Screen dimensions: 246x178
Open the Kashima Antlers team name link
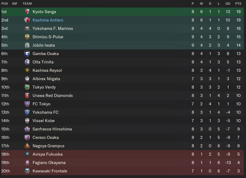tap(48, 20)
